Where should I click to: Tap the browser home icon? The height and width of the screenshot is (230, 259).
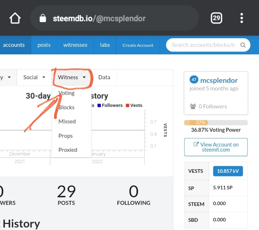[15, 18]
